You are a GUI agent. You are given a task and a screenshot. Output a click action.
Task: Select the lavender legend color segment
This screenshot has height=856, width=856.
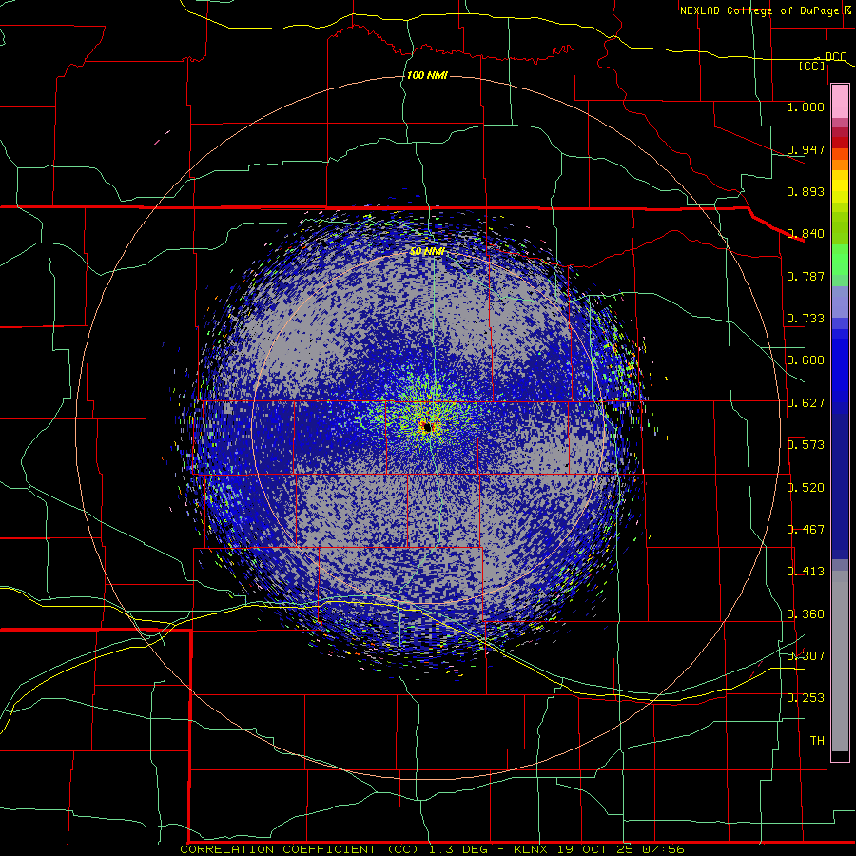840,302
